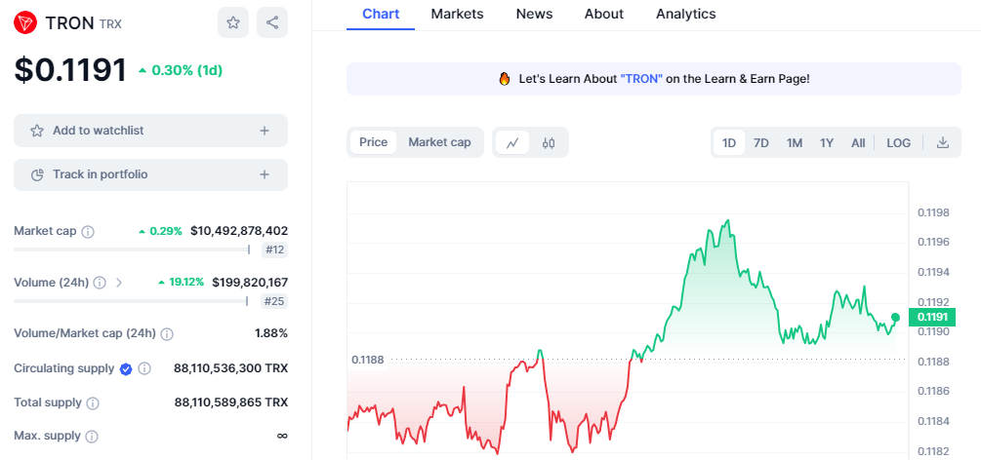Screen dimensions: 981x460
Task: Open Total supply info icon
Action: (x=93, y=403)
